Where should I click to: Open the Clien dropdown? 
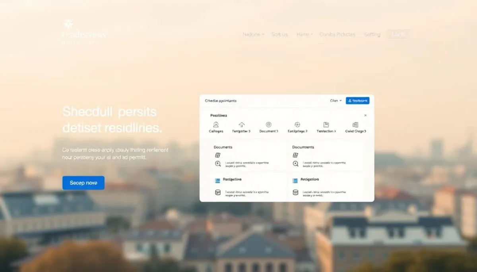[335, 101]
